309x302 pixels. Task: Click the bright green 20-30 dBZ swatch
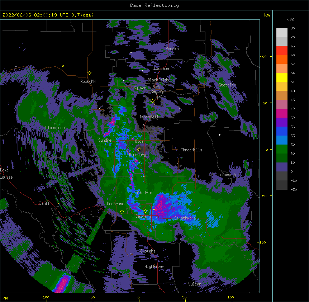point(282,149)
